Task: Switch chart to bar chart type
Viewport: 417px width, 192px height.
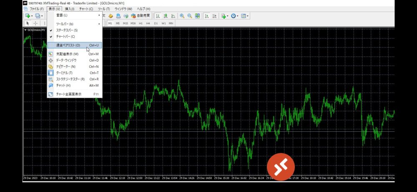Action: [158, 16]
